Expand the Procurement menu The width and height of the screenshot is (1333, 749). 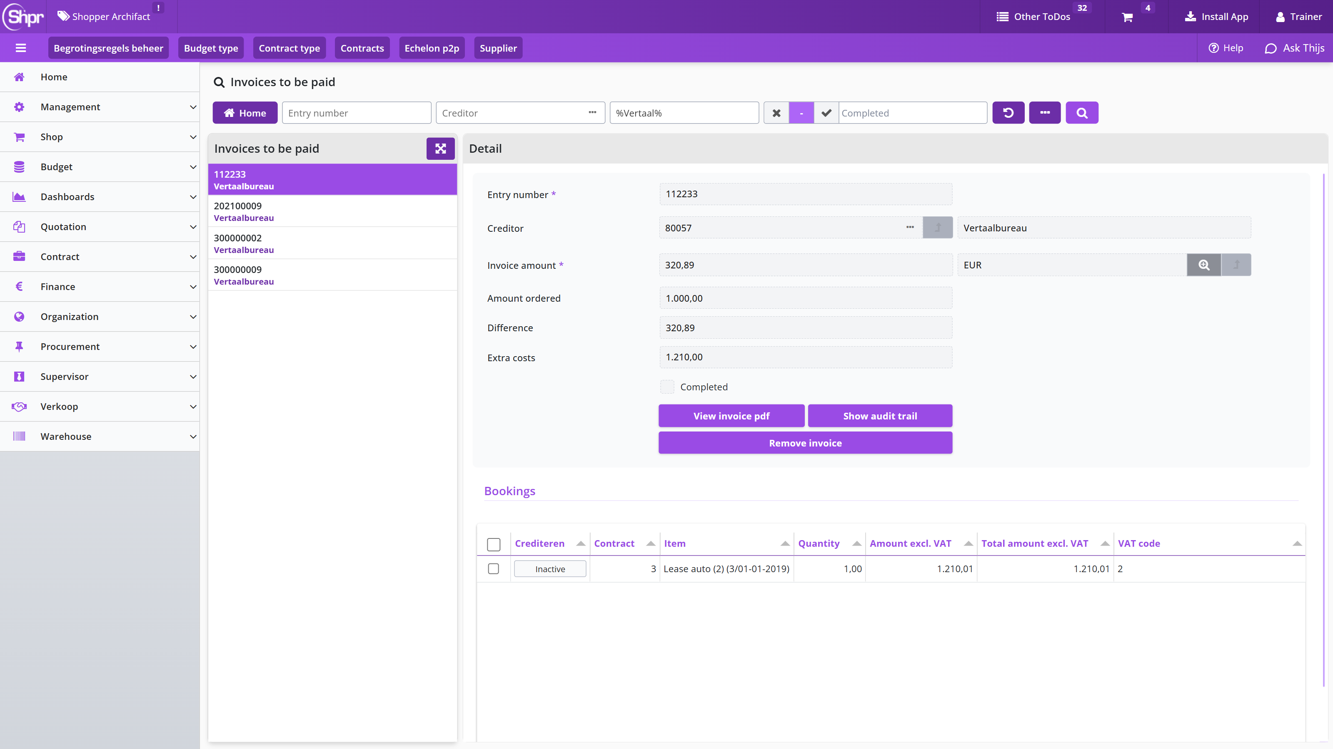100,347
